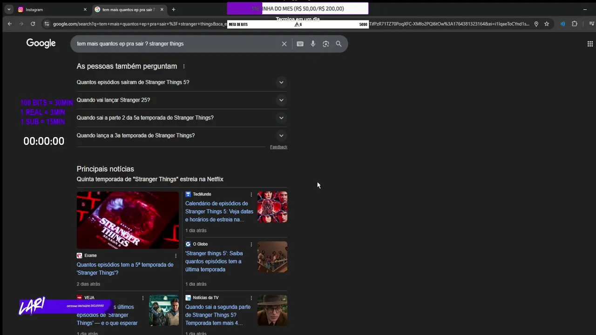Viewport: 596px width, 335px height.
Task: Click the Notícias da TV article thumbnail
Action: pos(272,310)
